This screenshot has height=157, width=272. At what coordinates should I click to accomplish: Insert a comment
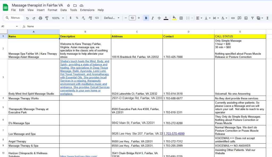coord(239,18)
